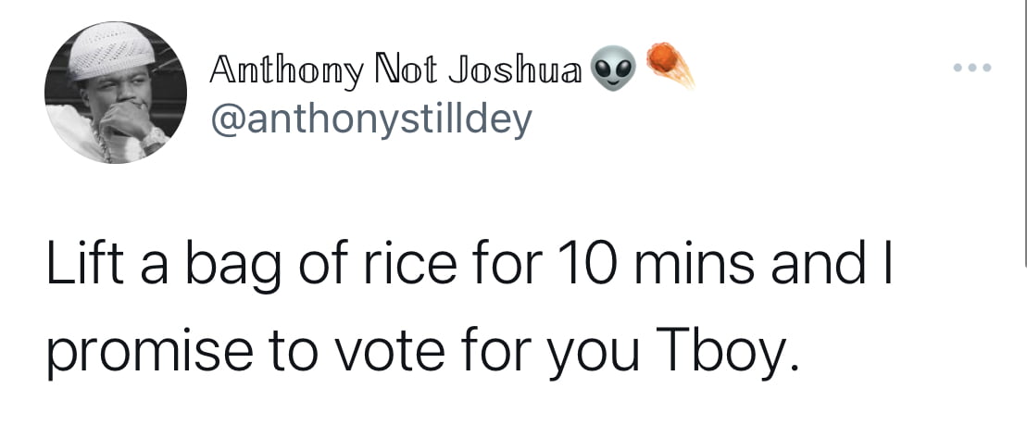Click the word "and" in the first line
The width and height of the screenshot is (1027, 426).
pyautogui.click(x=818, y=264)
